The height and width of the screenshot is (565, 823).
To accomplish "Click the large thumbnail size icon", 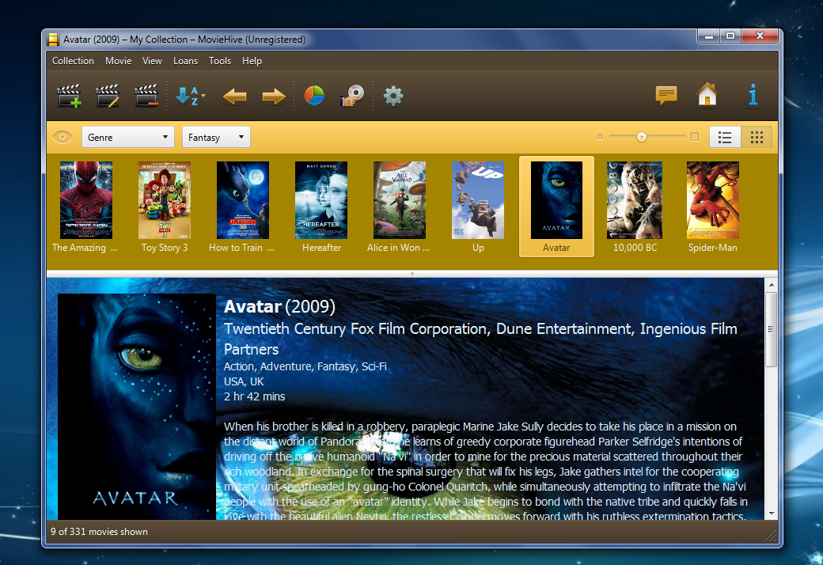I will tap(695, 137).
